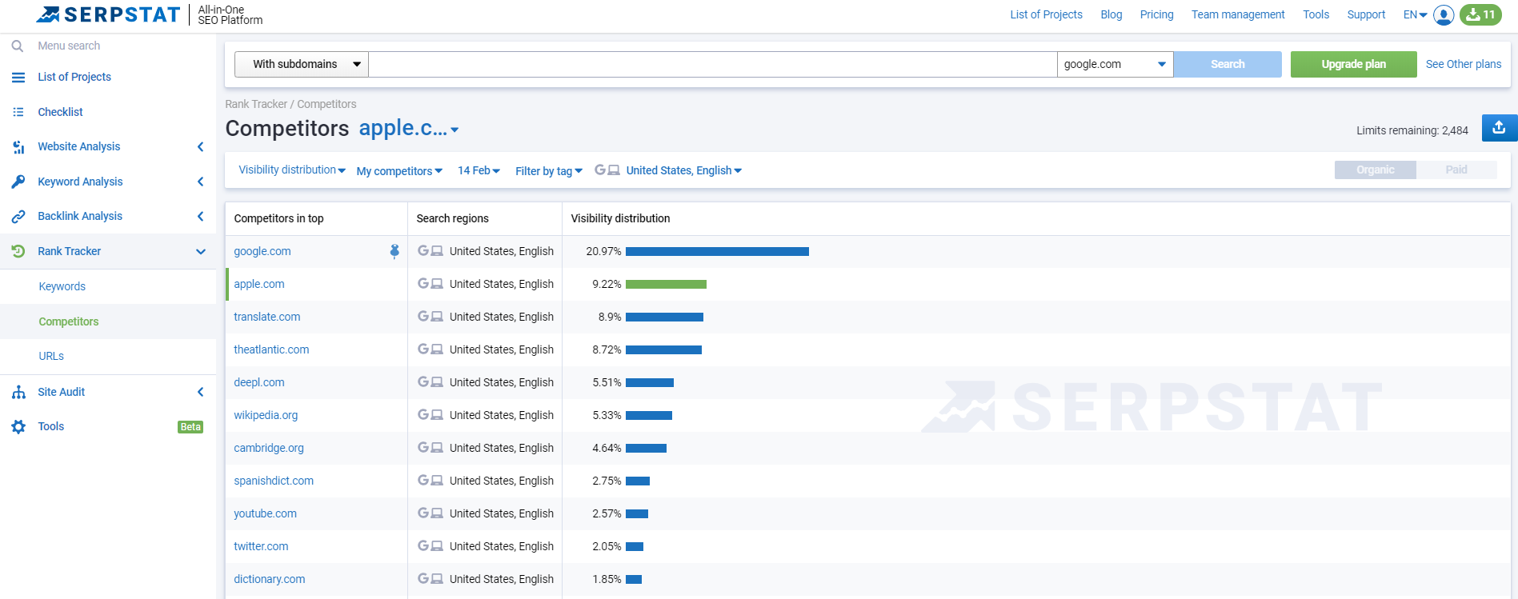Open Keywords under Rank Tracker
Screen dimensions: 1518x599
(62, 286)
